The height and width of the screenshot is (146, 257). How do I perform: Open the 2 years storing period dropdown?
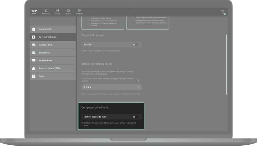pos(111,87)
